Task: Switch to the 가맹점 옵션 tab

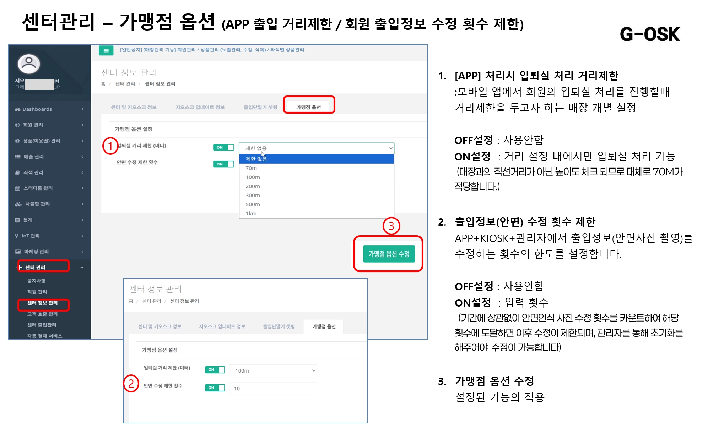Action: coord(308,107)
